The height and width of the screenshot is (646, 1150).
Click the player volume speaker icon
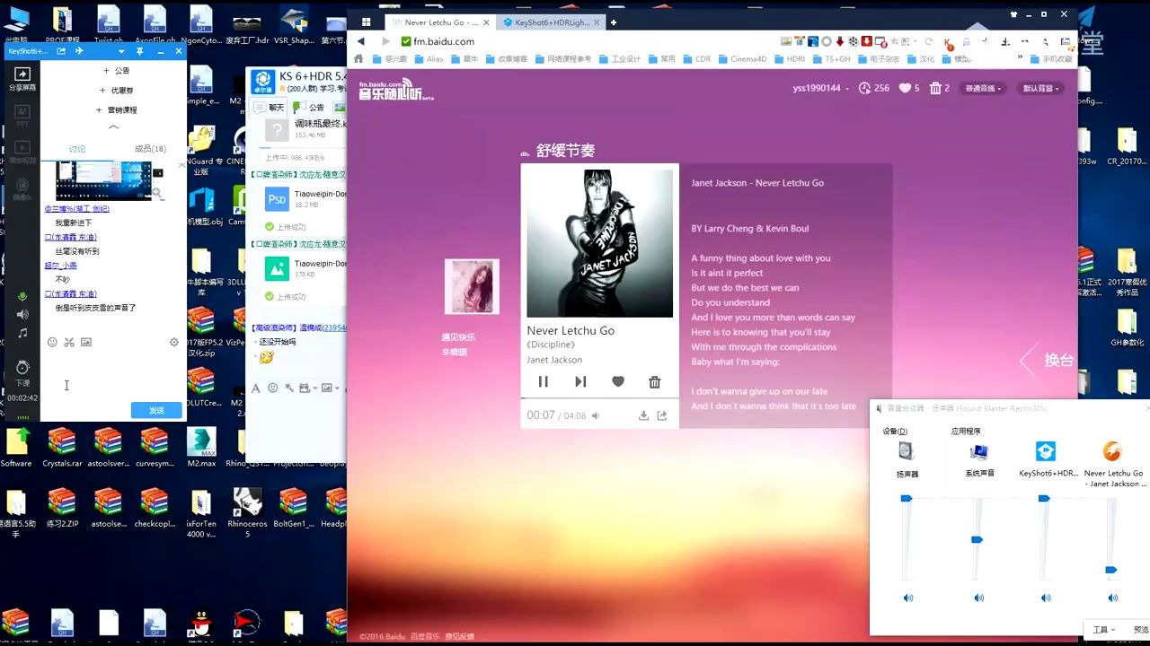595,415
